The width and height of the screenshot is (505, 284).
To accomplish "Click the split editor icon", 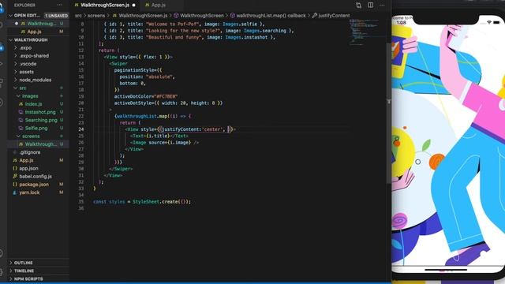I will pos(370,6).
